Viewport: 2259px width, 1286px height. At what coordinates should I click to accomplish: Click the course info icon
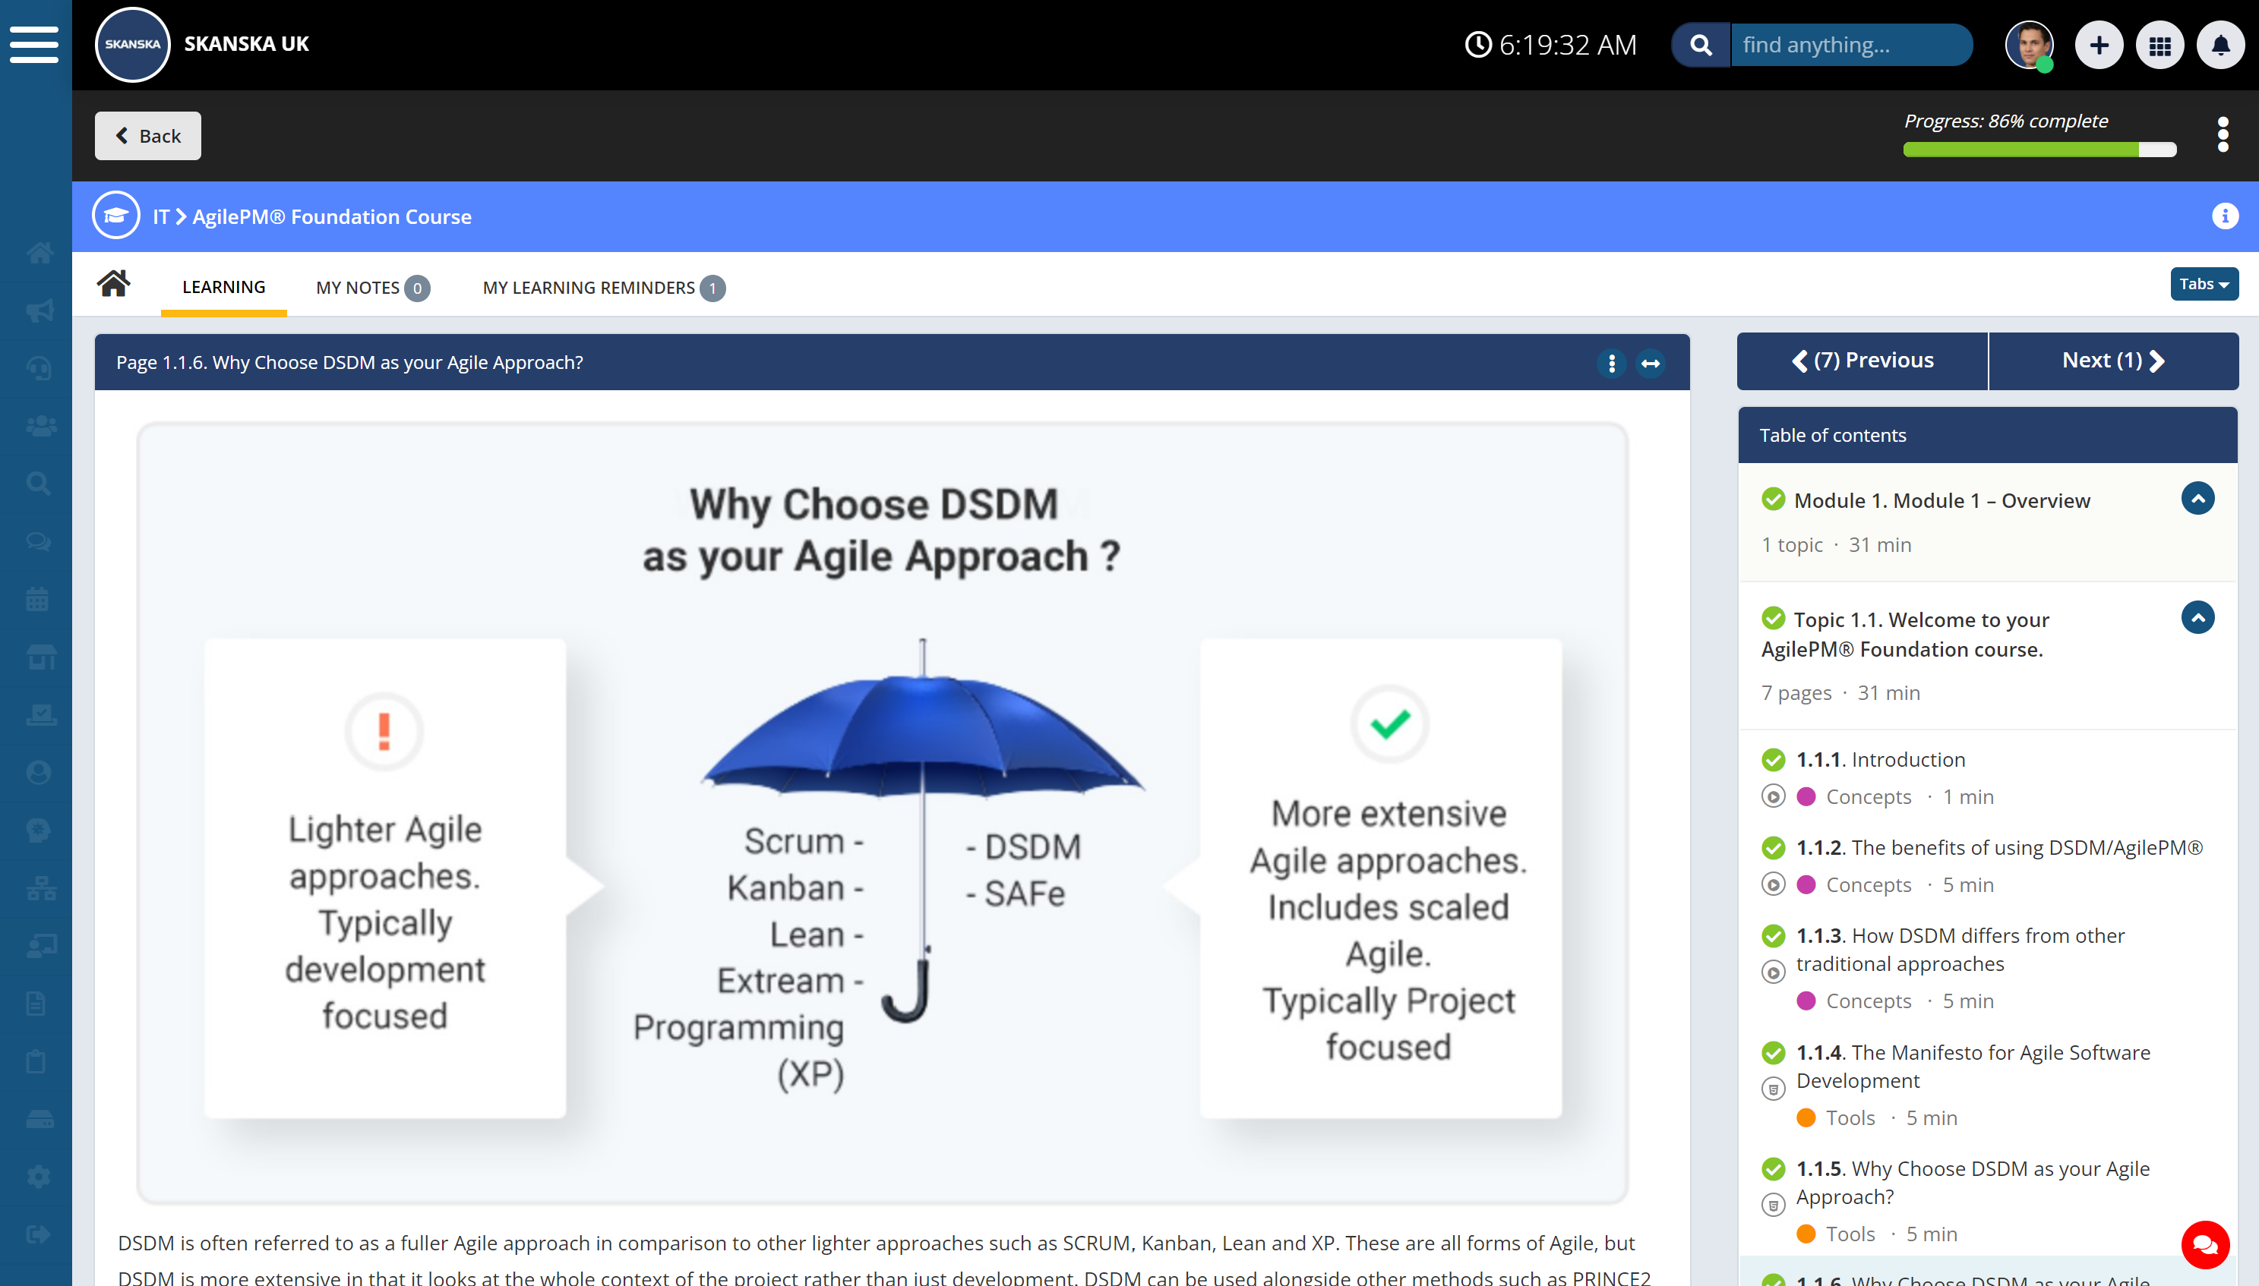(x=2225, y=216)
